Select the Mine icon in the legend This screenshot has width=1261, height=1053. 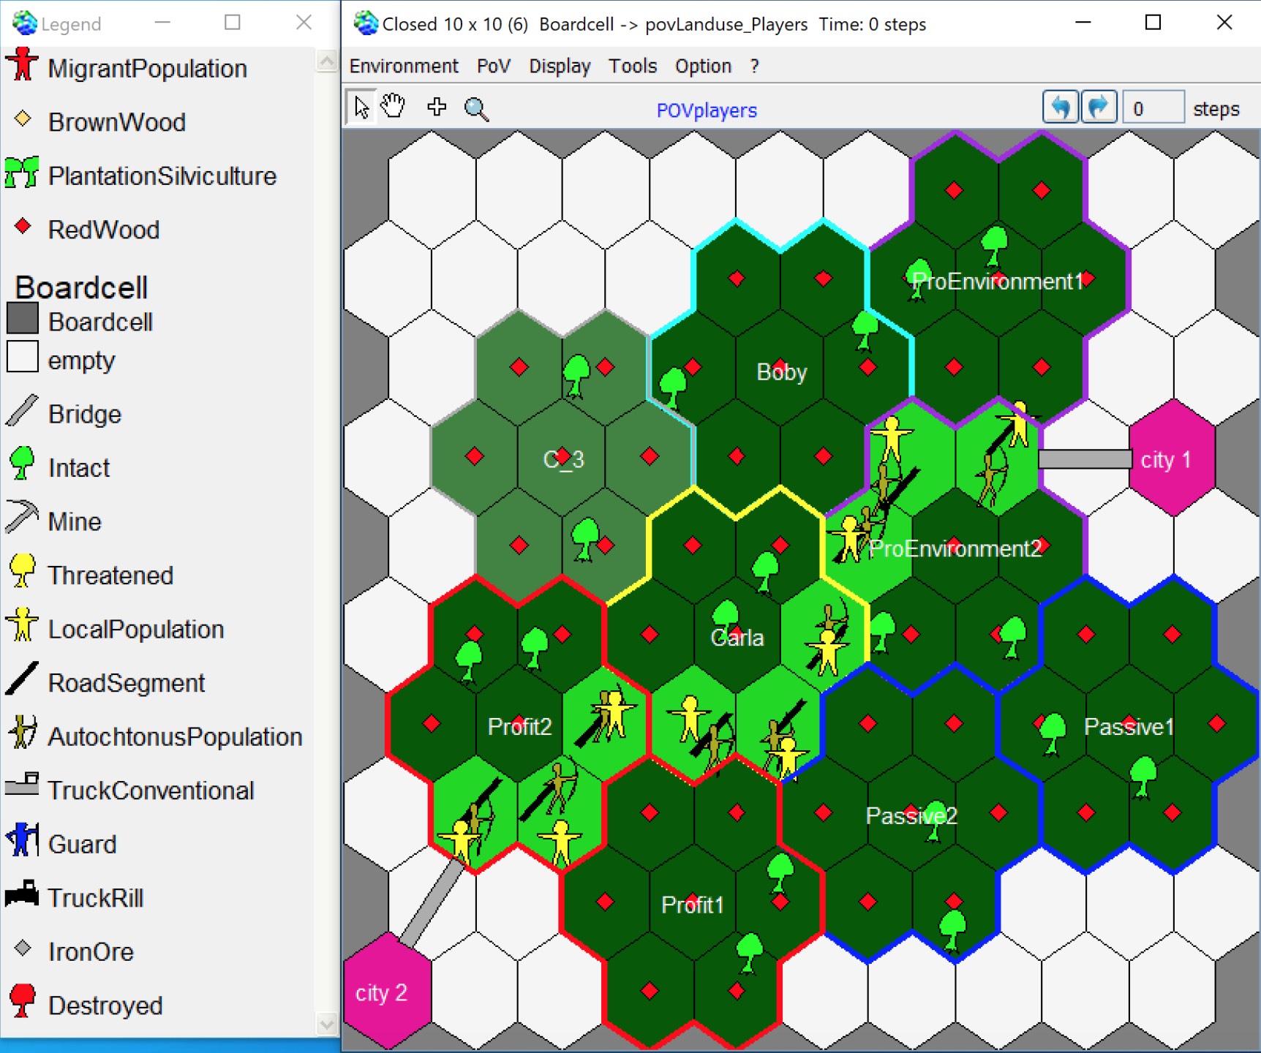click(22, 518)
